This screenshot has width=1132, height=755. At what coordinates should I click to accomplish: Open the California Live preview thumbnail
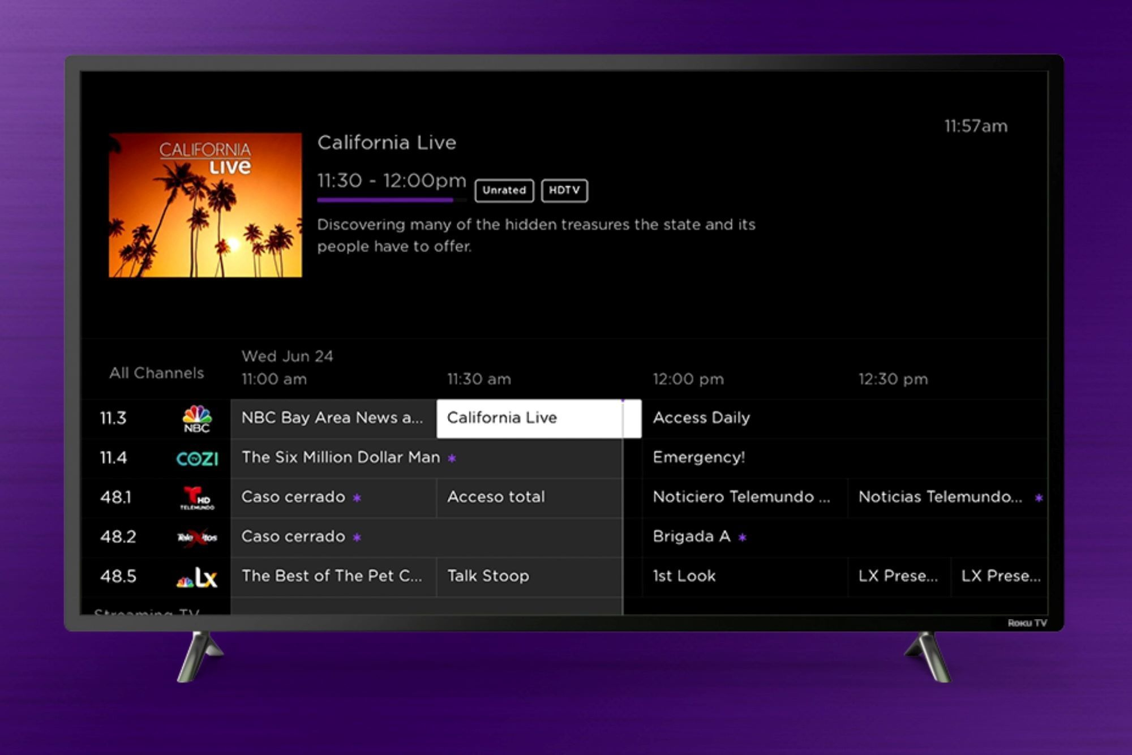[205, 205]
